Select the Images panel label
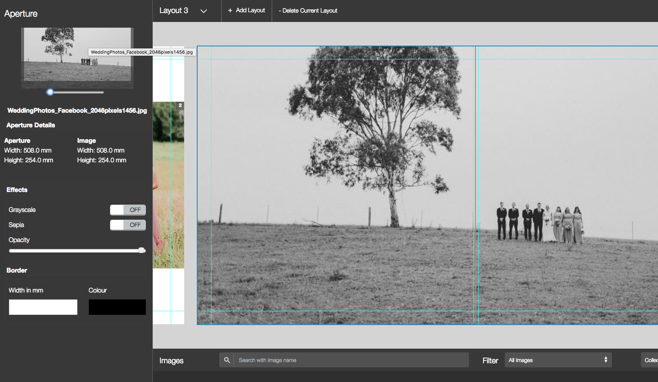 (x=171, y=361)
